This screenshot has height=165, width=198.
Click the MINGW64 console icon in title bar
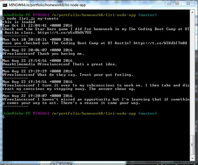(x=5, y=5)
